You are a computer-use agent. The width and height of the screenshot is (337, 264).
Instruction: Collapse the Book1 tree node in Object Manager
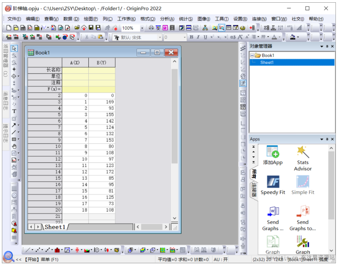pyautogui.click(x=252, y=56)
